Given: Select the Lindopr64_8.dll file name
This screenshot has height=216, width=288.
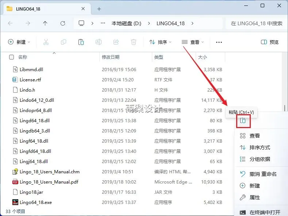Looking at the screenshot, I should (x=36, y=111).
